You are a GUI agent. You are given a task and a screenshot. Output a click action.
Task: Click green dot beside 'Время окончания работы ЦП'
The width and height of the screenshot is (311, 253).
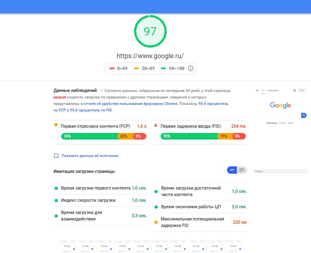click(156, 207)
